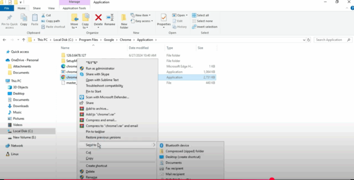Click the Copy icon in Clipboard group

[24, 18]
